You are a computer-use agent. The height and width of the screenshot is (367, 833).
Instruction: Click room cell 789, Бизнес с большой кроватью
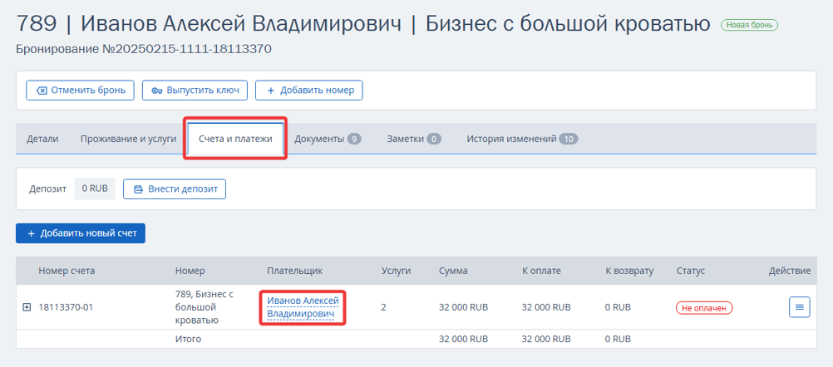(205, 307)
